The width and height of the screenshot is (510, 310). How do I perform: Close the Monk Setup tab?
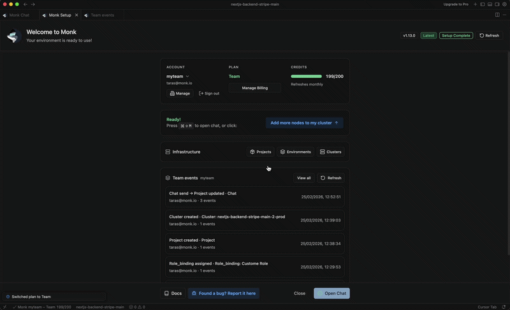point(76,15)
